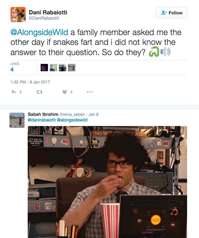Viewport: 199px width, 238px height.
Task: Follow Dani Rabaiotti
Action: click(171, 13)
